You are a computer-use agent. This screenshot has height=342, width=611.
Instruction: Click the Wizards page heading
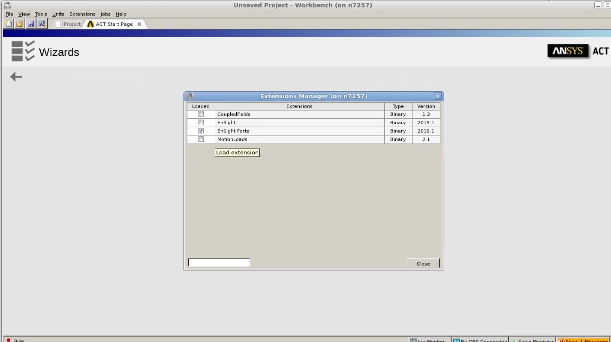59,52
